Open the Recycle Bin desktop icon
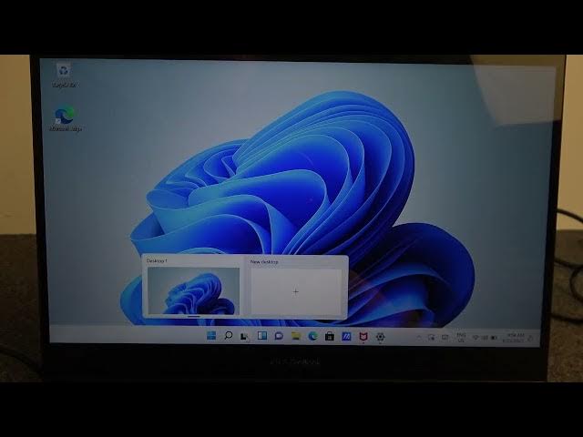 [64, 76]
